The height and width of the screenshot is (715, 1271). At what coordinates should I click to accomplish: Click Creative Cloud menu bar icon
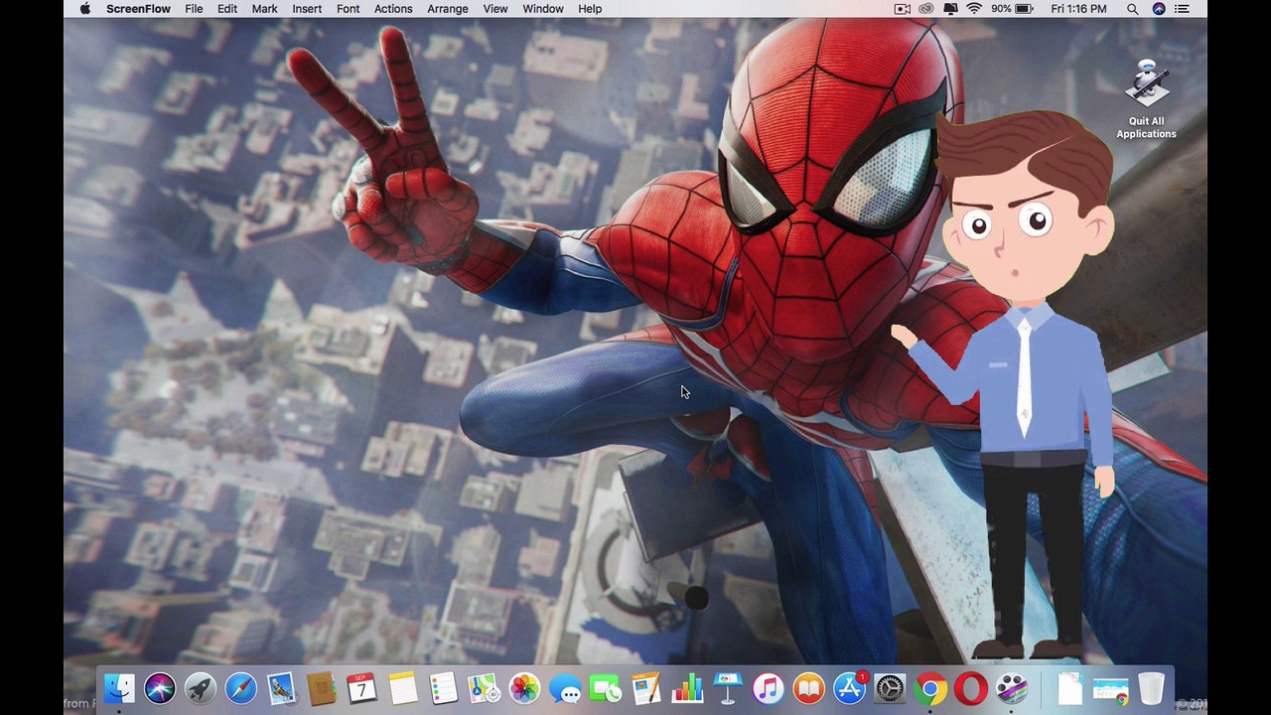click(926, 9)
